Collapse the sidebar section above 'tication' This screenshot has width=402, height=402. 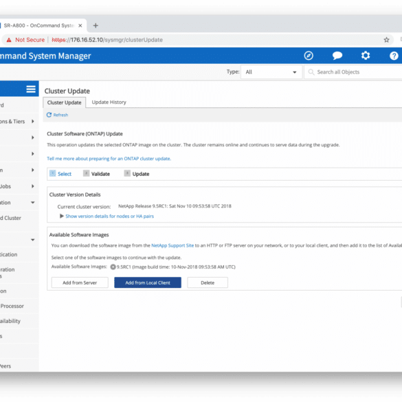tap(32, 240)
